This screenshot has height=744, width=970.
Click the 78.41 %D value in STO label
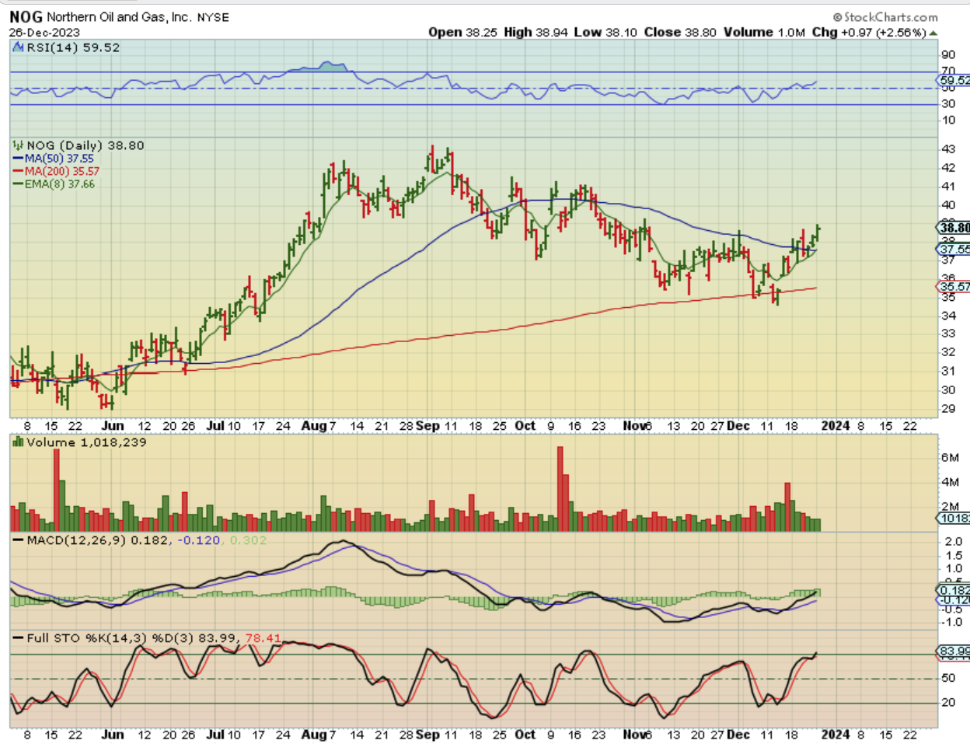[x=263, y=637]
